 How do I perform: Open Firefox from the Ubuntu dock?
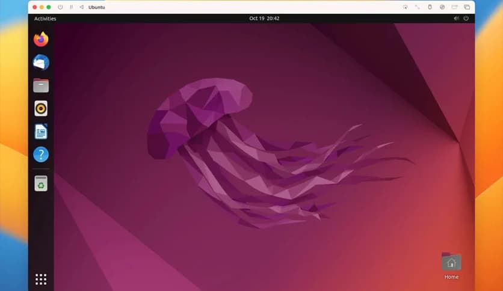[x=41, y=40]
